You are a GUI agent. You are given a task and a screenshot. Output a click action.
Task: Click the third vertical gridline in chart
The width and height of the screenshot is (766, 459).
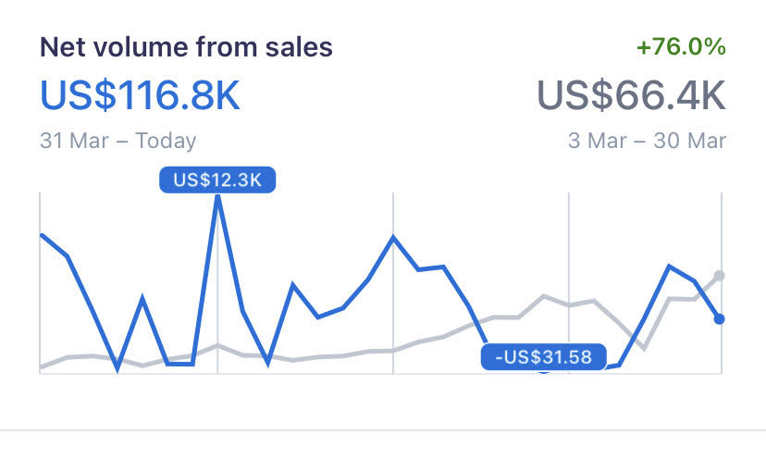click(569, 259)
